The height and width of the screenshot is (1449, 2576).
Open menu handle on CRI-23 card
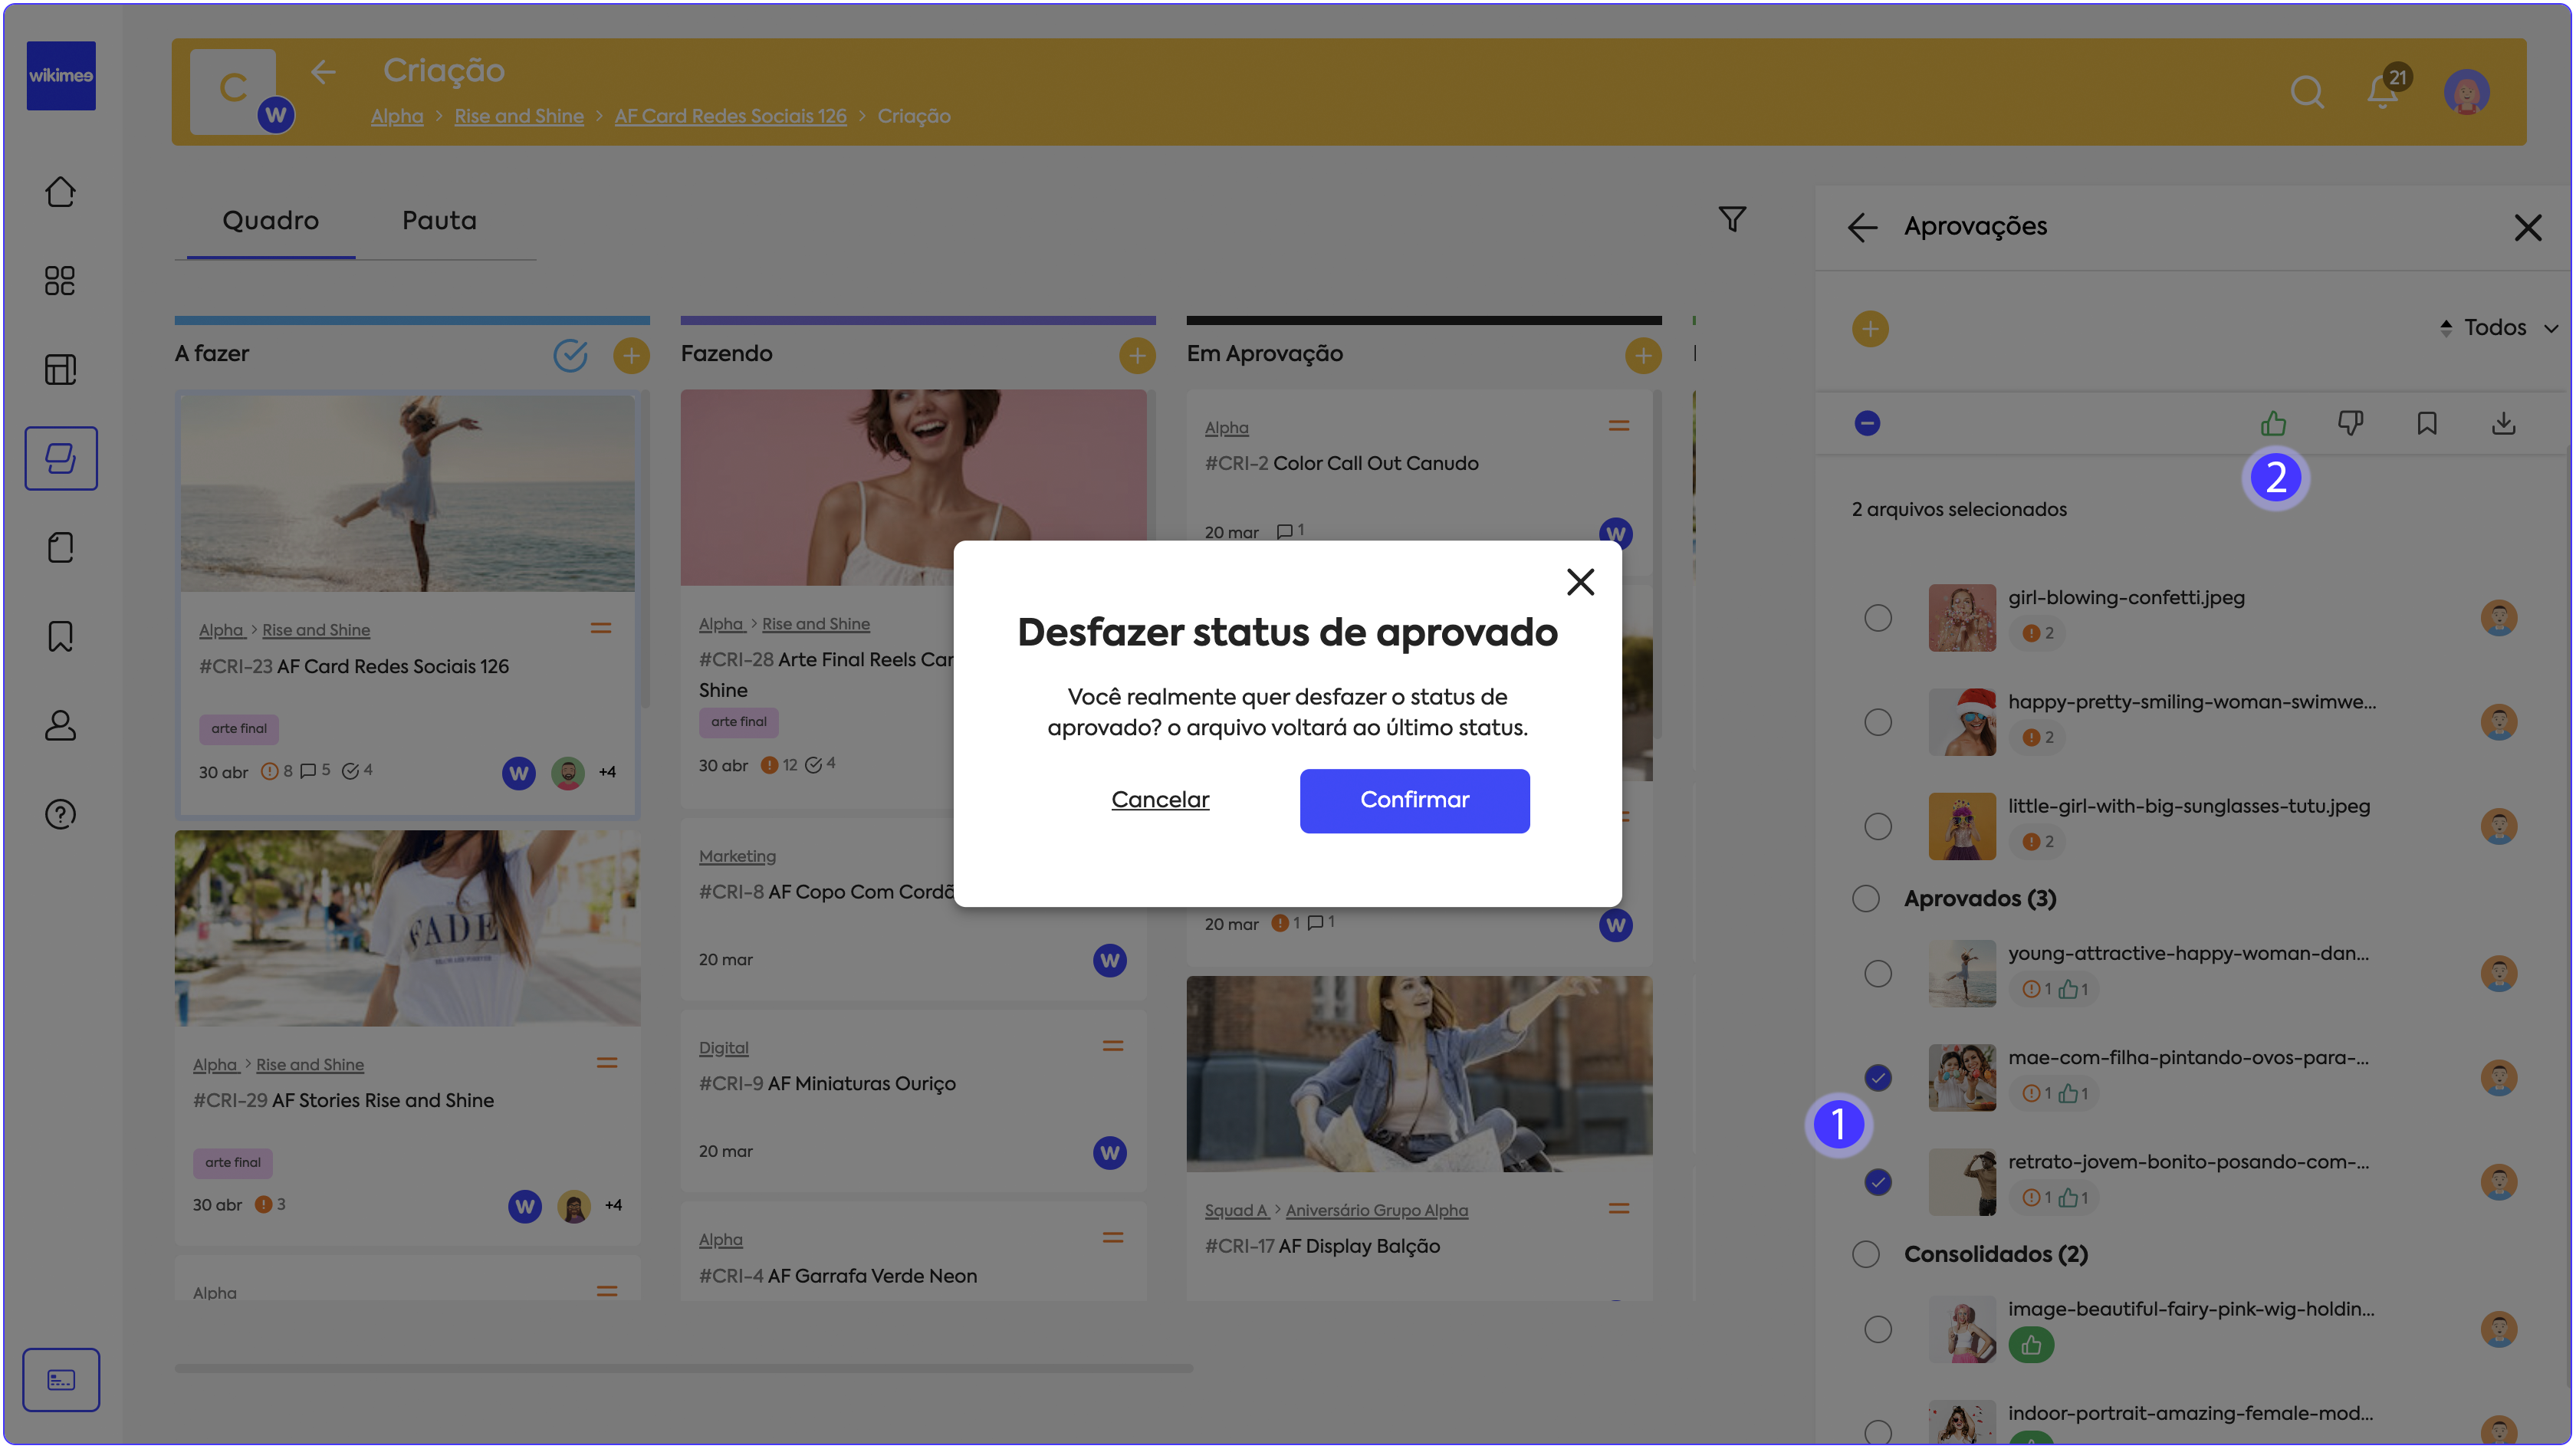(600, 628)
